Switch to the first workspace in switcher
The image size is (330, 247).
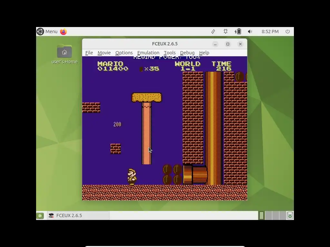261,215
